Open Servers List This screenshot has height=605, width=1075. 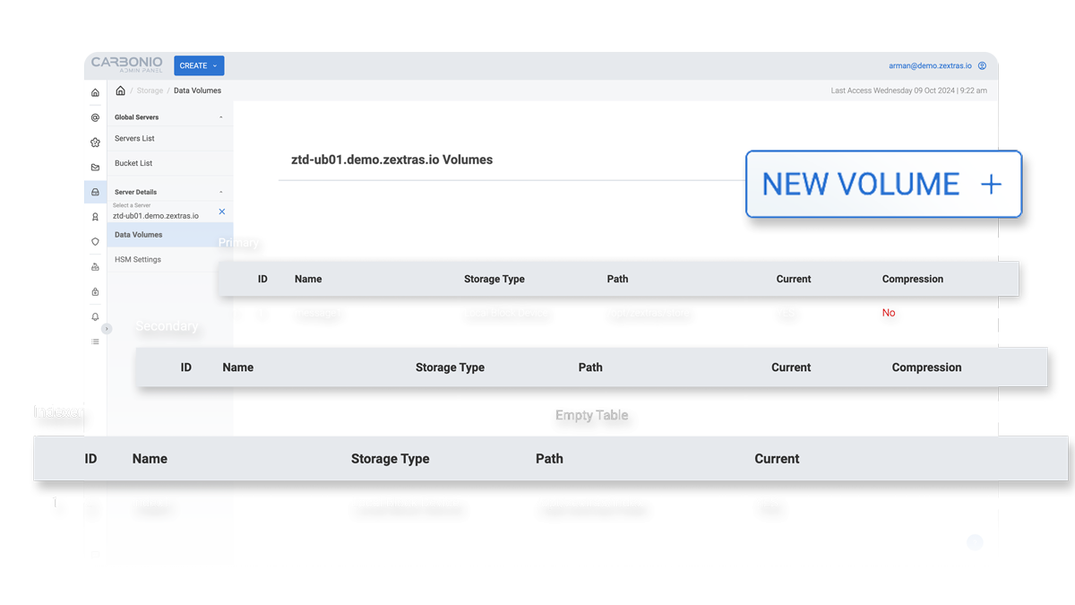click(170, 139)
